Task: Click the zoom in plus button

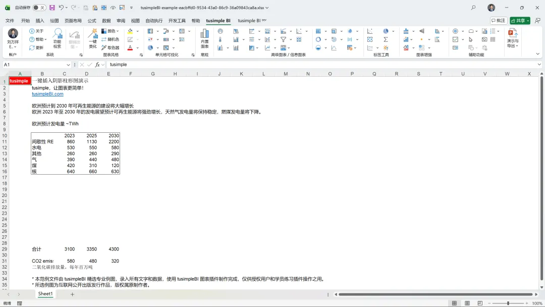Action: (x=527, y=303)
